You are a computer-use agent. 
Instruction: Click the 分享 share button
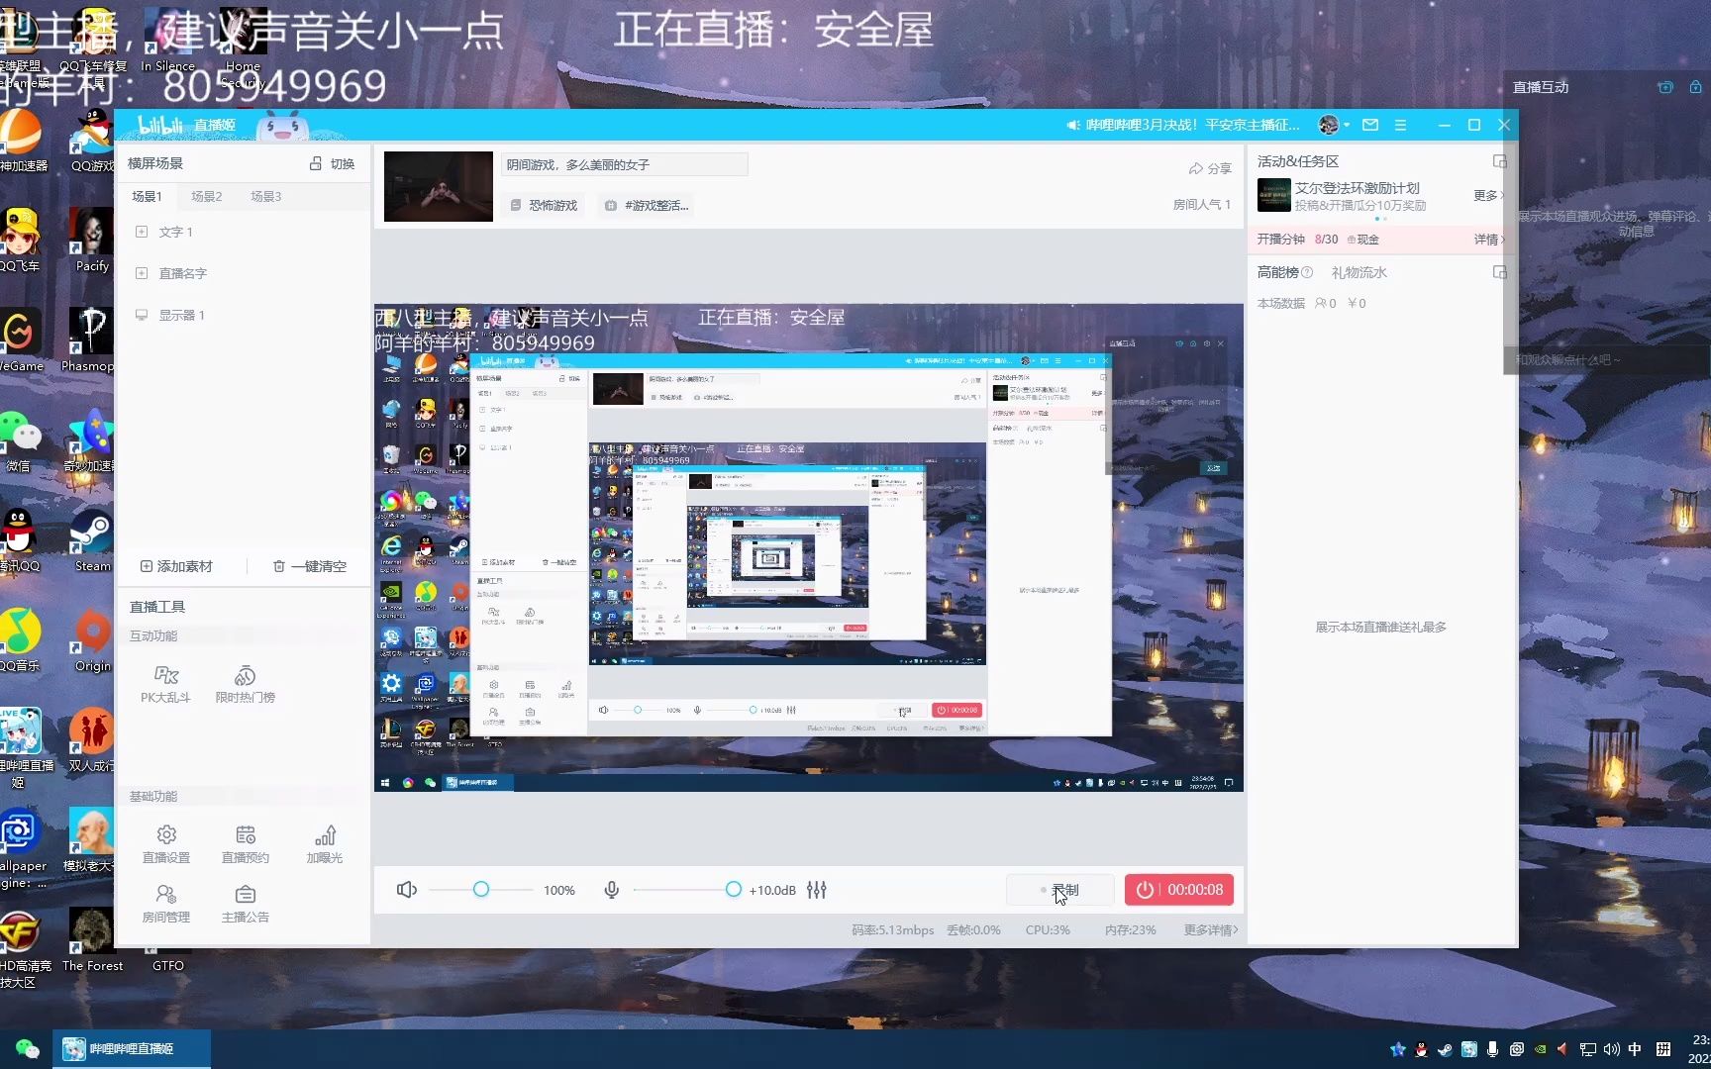1210,168
